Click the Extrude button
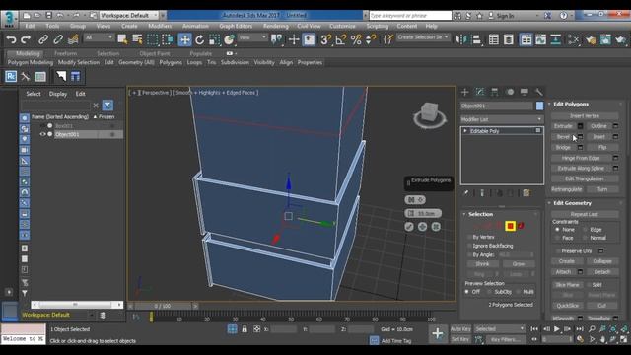The width and height of the screenshot is (631, 355). 563,126
